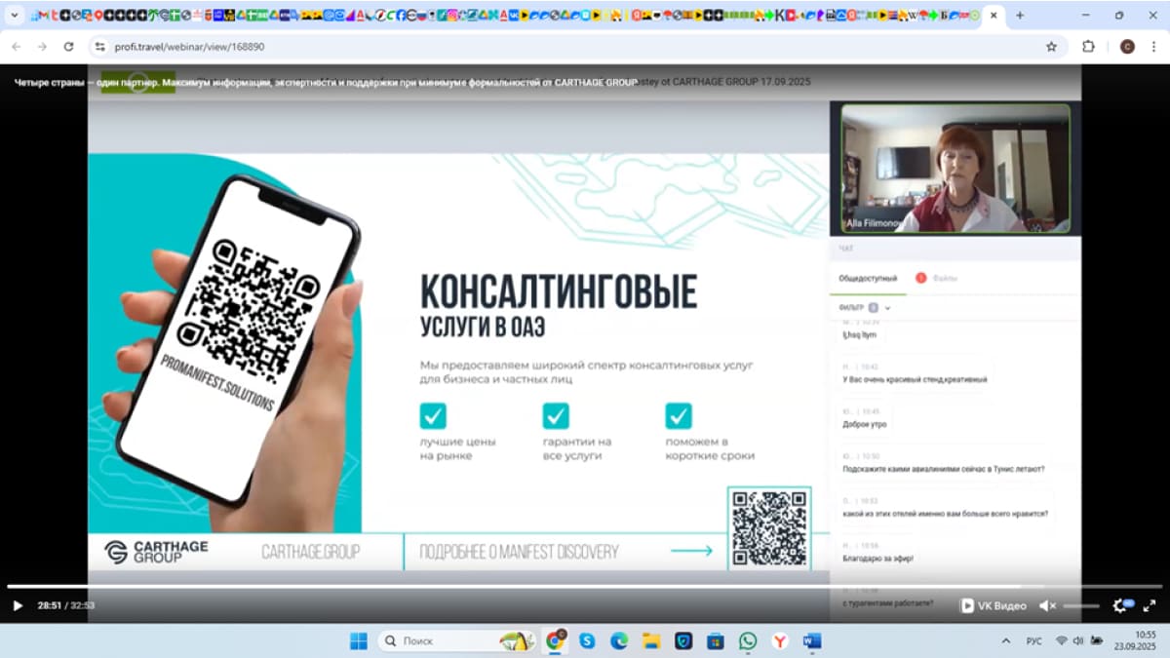Launch Skype from the taskbar
1170x658 pixels.
point(587,640)
